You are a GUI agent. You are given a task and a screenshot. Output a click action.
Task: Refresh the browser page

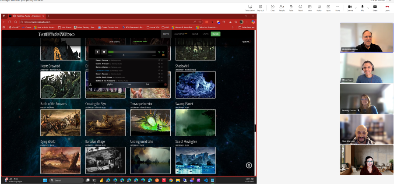[10, 22]
